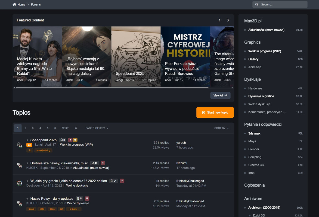The image size is (319, 217).
Task: Click the cat tag
Action: click(61, 209)
